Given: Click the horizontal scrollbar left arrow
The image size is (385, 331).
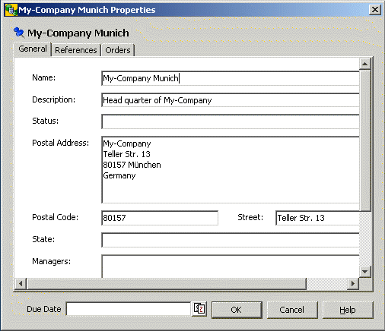Looking at the screenshot, I should coord(21,284).
